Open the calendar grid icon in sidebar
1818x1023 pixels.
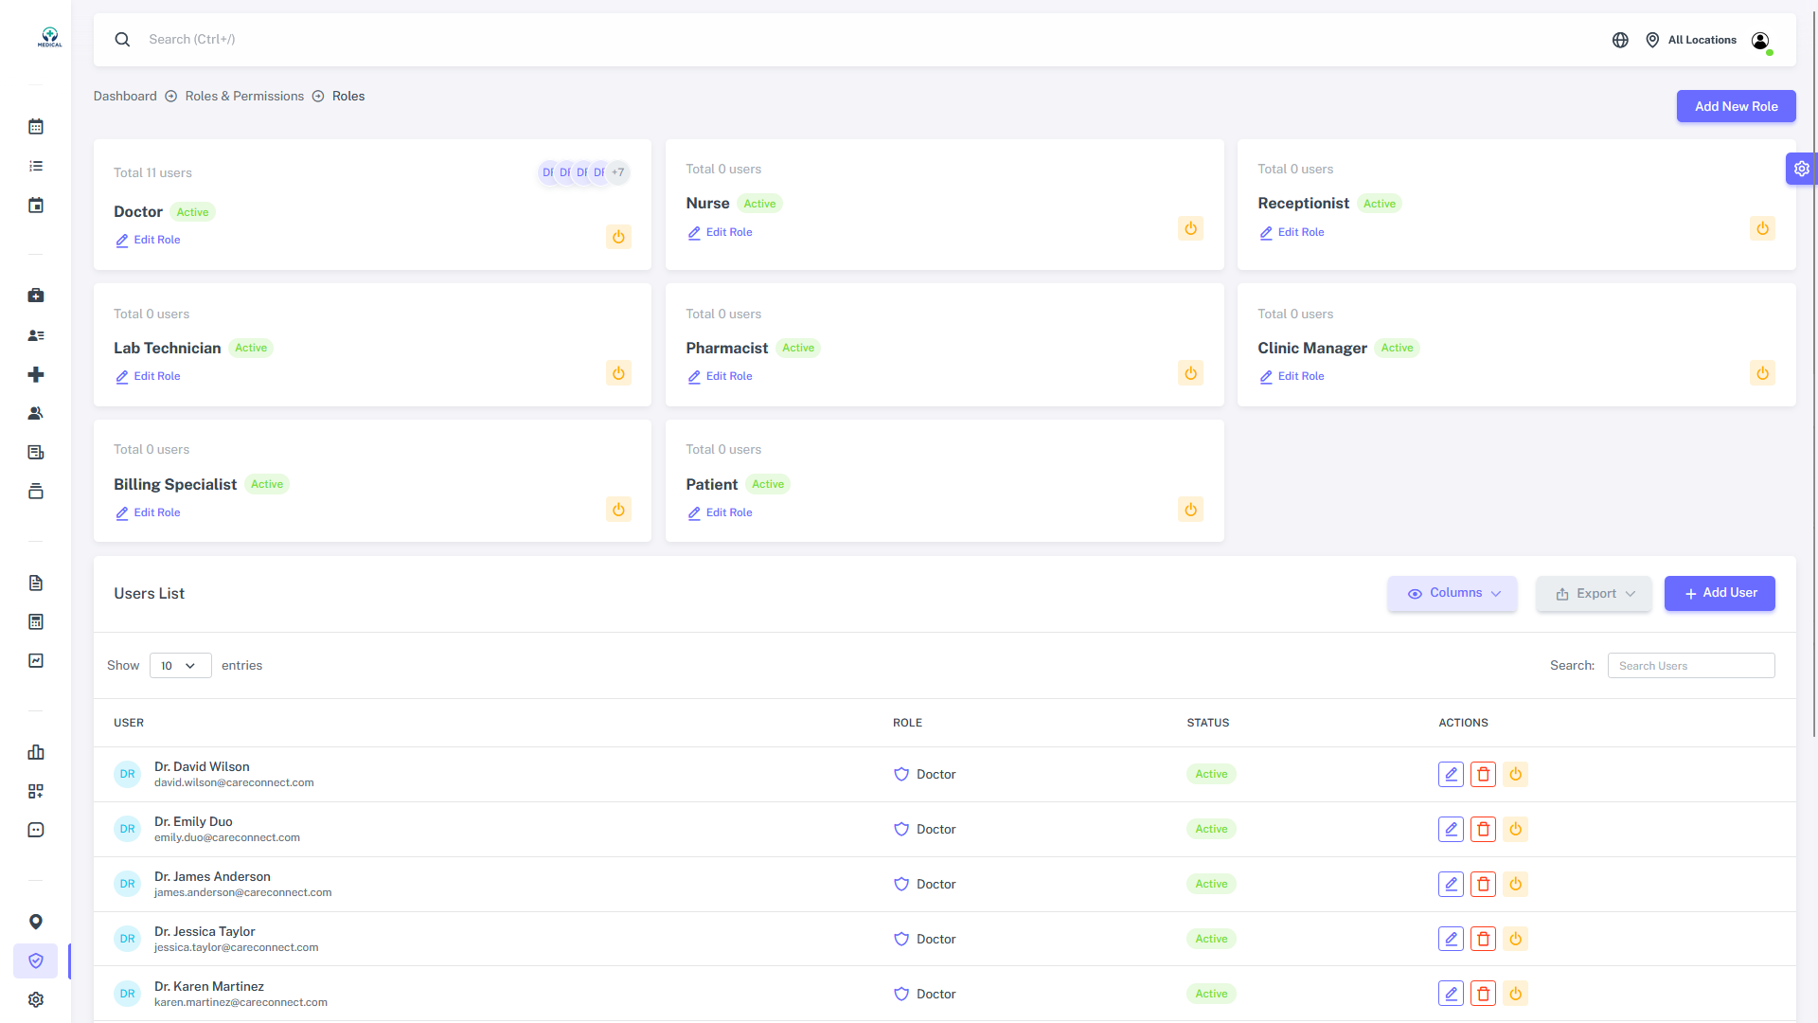pyautogui.click(x=36, y=127)
